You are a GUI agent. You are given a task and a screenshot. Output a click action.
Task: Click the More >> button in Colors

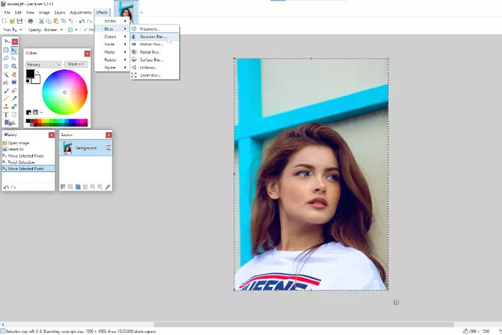75,64
